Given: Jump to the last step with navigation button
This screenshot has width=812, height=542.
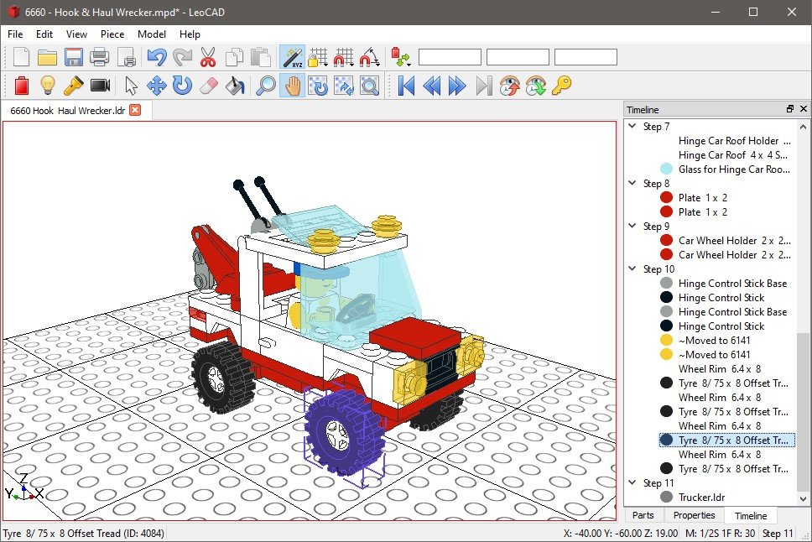Looking at the screenshot, I should click(x=483, y=85).
